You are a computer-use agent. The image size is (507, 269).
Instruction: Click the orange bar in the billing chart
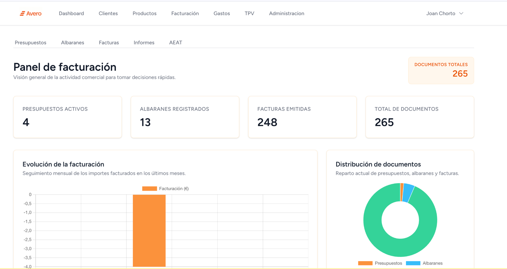coord(149,231)
